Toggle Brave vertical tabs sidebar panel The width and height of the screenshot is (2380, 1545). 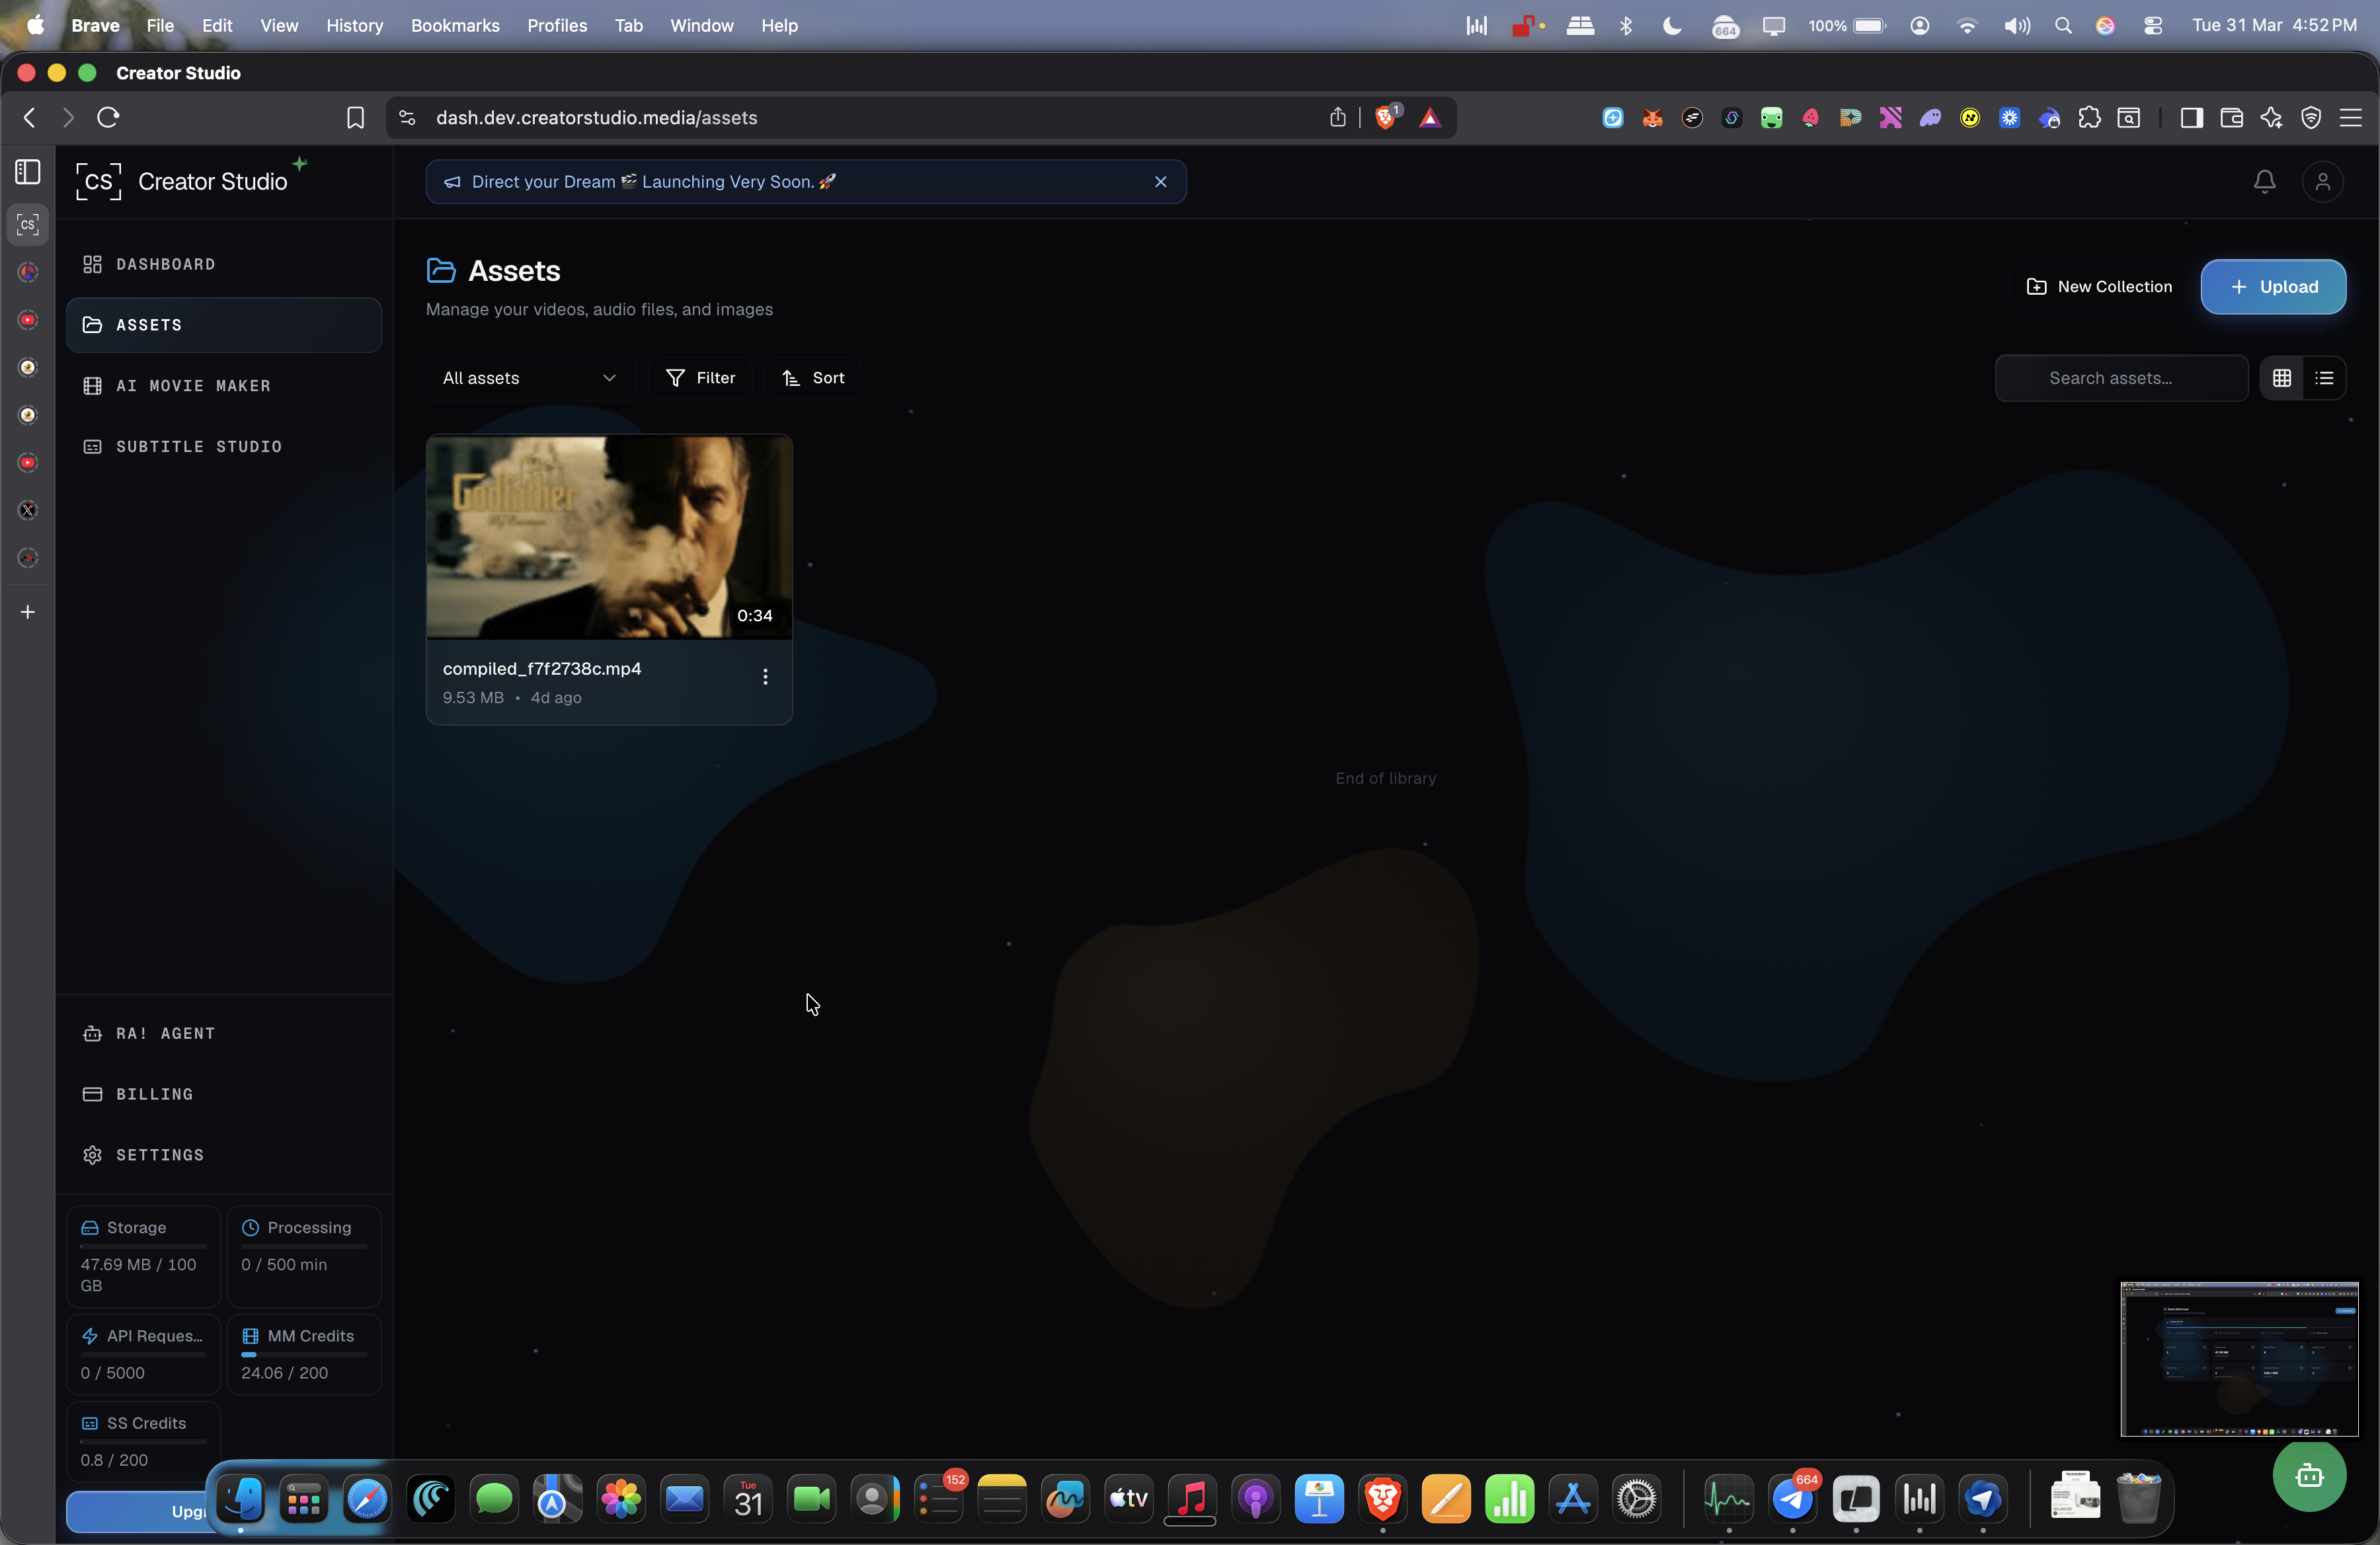click(28, 172)
